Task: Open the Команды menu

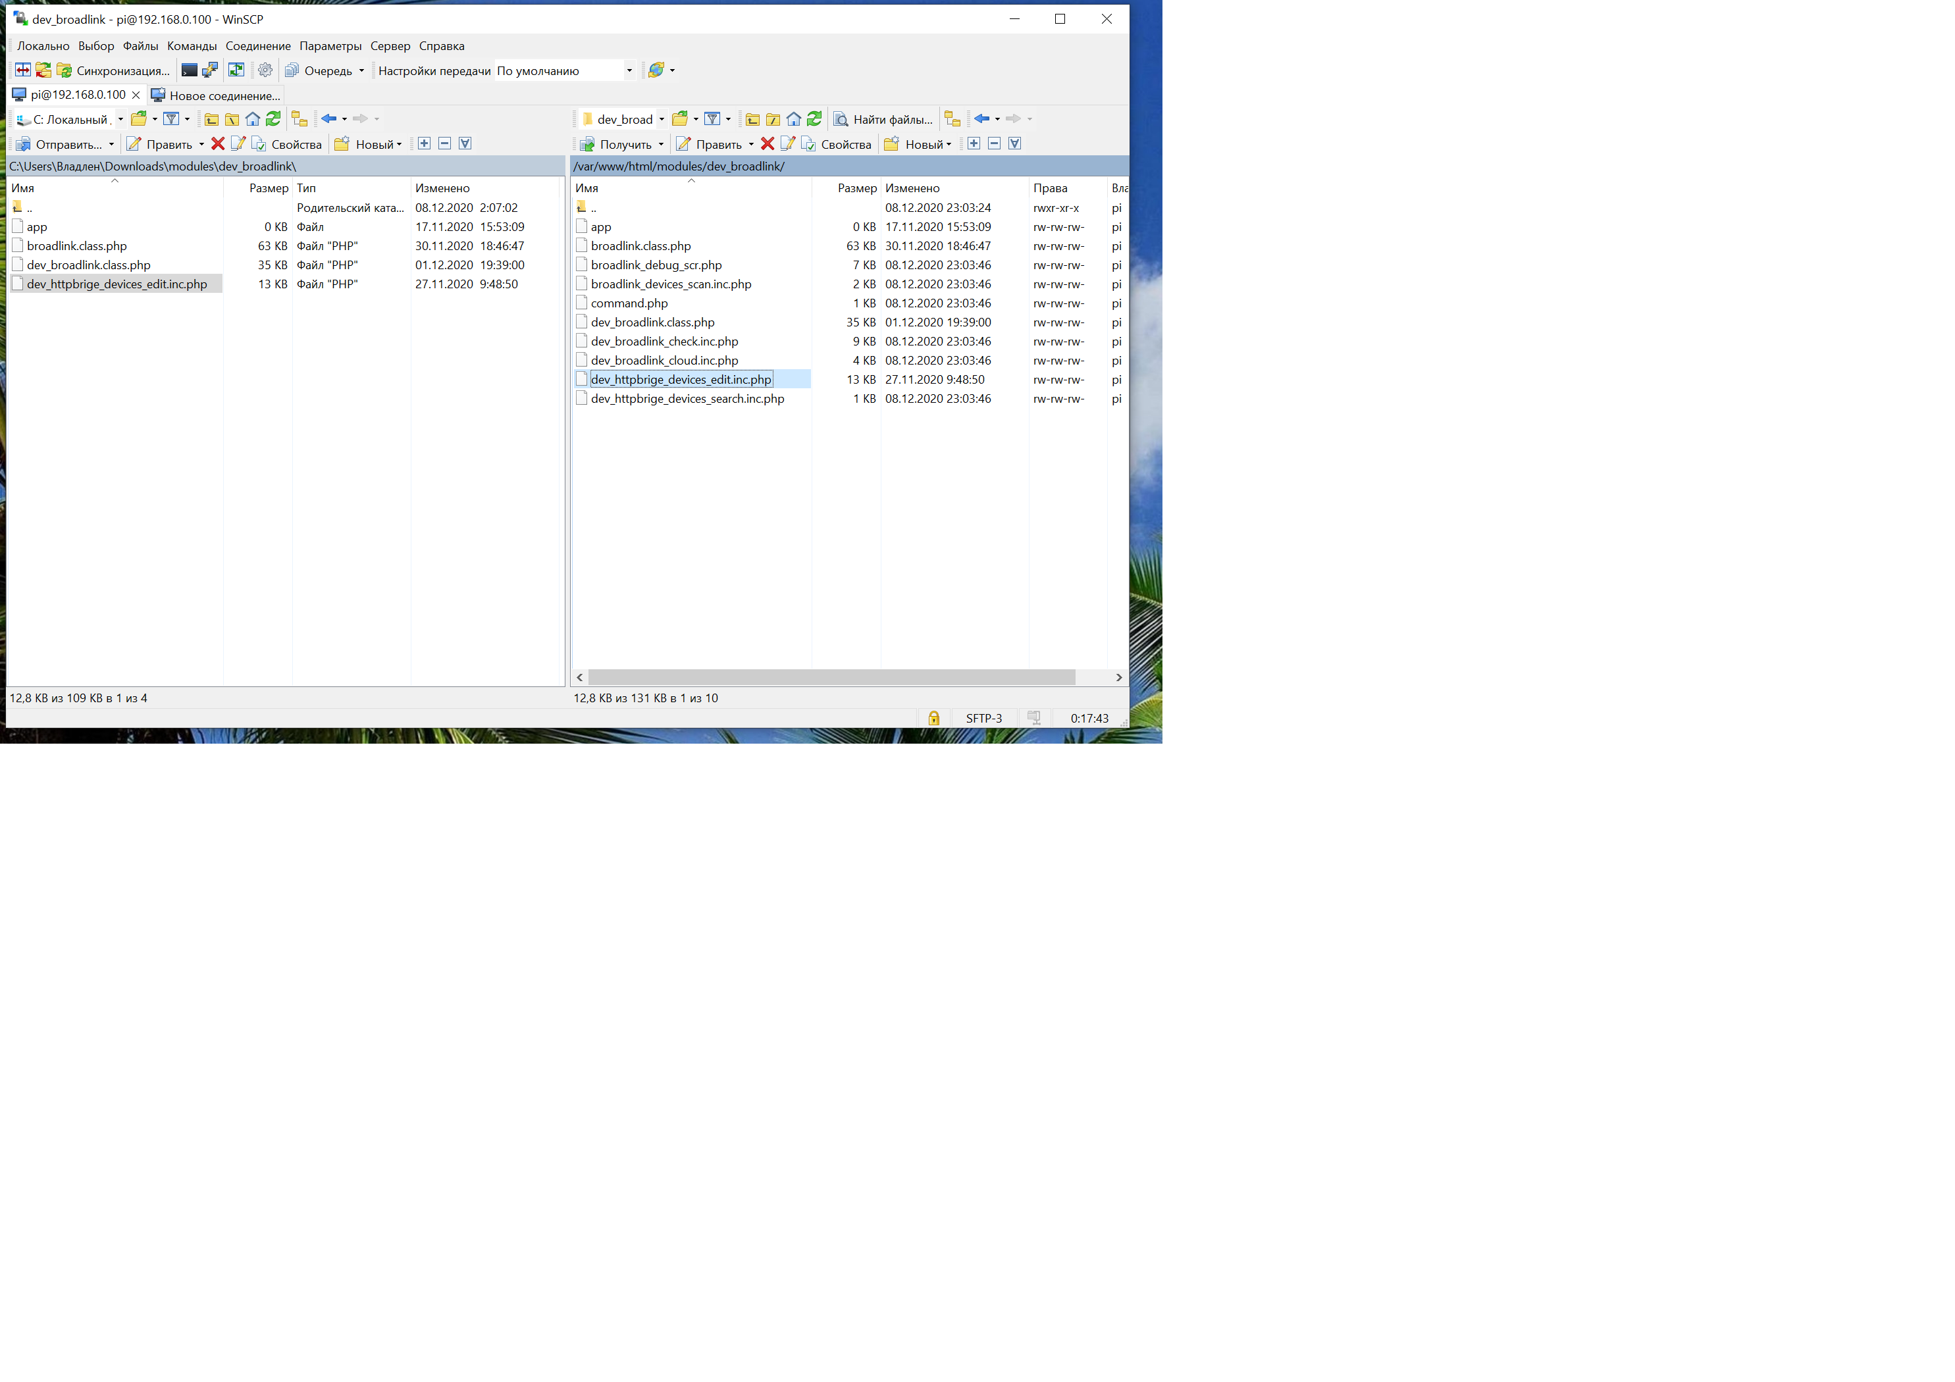Action: [192, 46]
